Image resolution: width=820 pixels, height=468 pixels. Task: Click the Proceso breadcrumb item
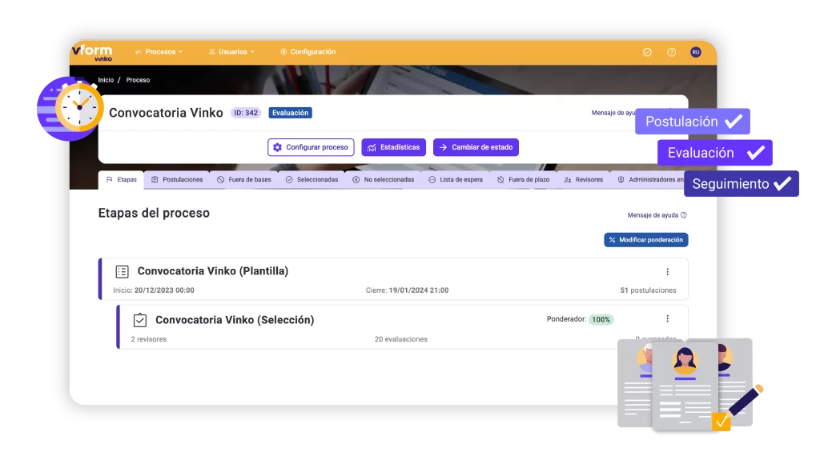[x=138, y=80]
